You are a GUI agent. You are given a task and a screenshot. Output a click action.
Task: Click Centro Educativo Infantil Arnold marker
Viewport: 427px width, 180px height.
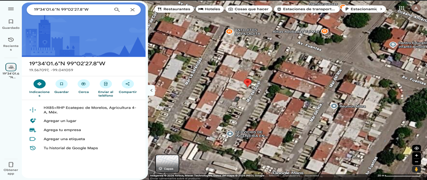(x=393, y=44)
